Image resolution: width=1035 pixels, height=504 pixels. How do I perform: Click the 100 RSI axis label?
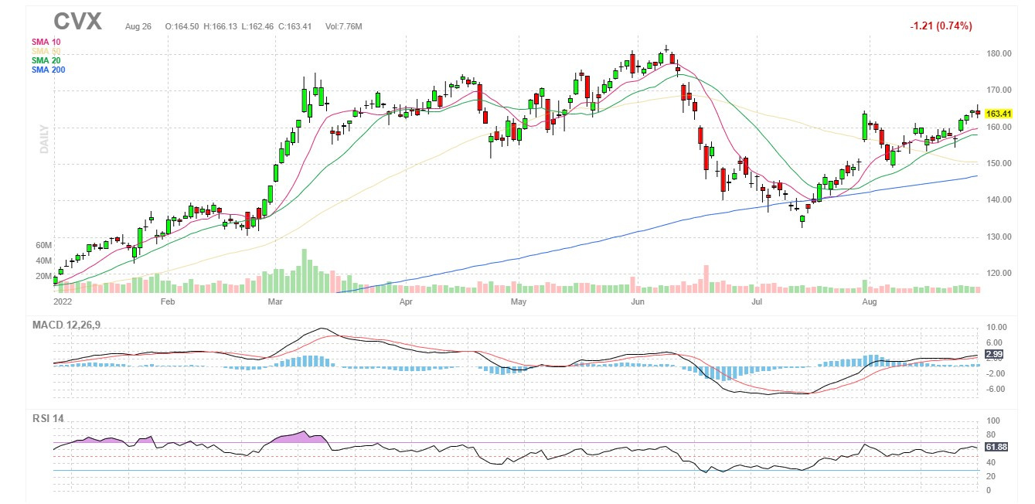[x=993, y=421]
